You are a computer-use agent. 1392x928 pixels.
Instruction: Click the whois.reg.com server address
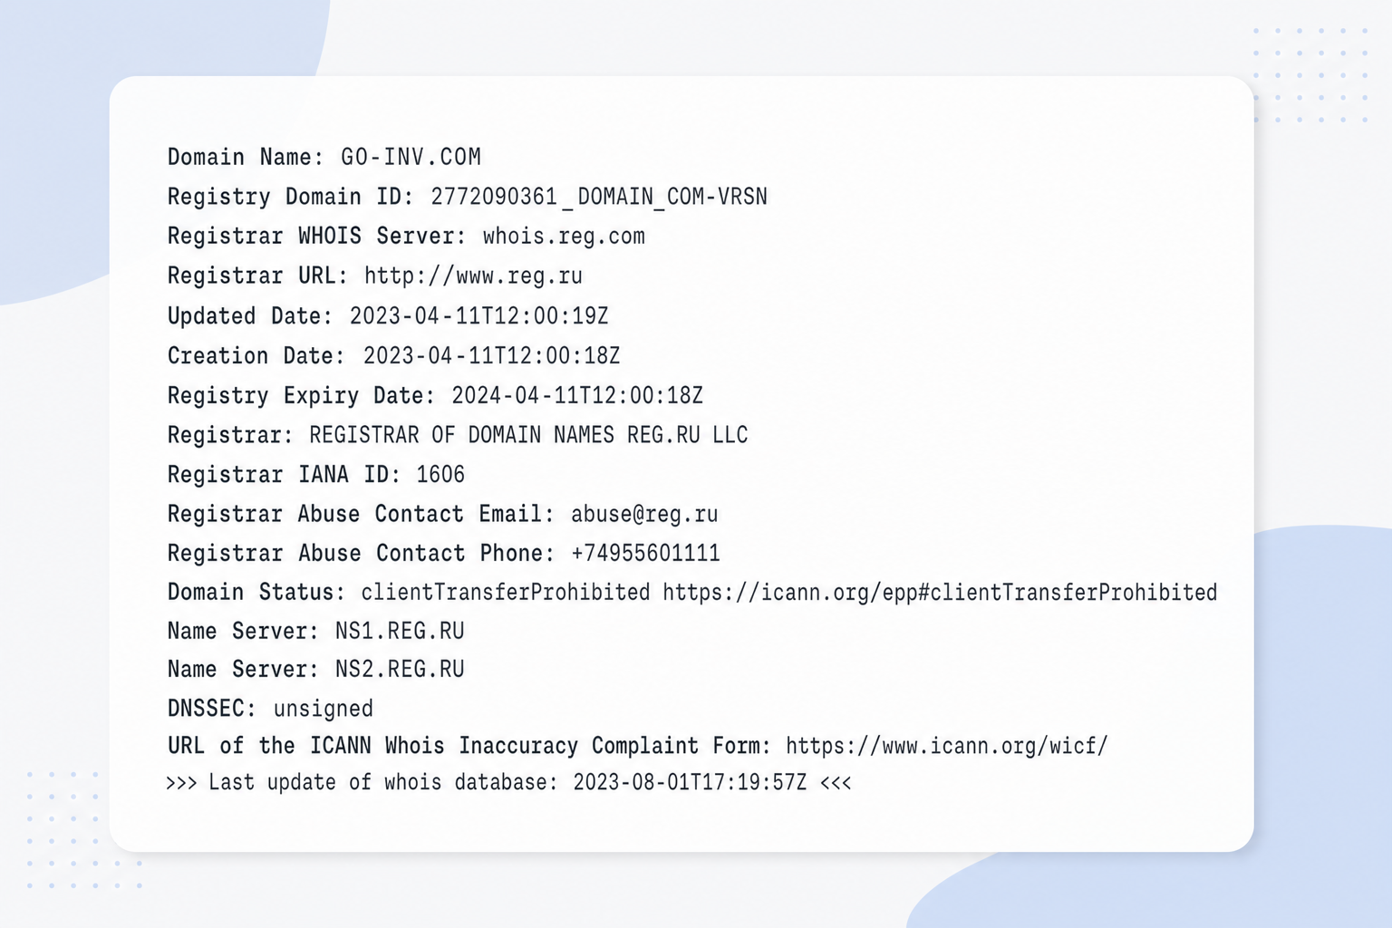[564, 237]
